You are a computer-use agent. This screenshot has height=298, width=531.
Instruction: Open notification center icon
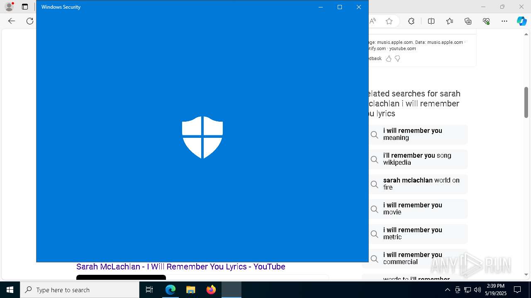tap(517, 290)
